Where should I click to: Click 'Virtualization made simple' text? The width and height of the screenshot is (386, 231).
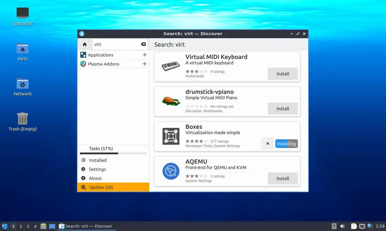point(213,133)
